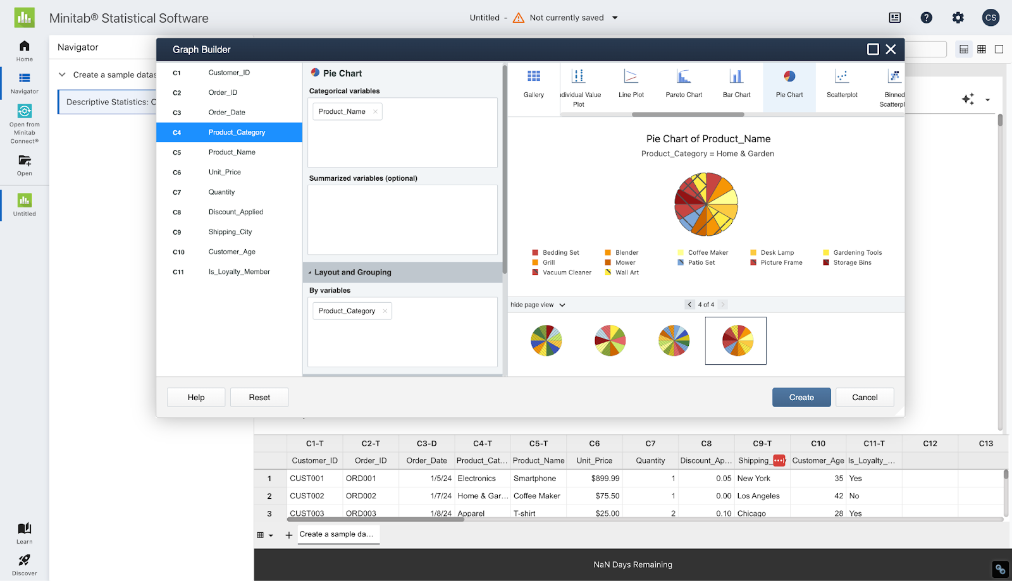Select the Pie Chart graph type icon
The image size is (1012, 581).
point(789,84)
